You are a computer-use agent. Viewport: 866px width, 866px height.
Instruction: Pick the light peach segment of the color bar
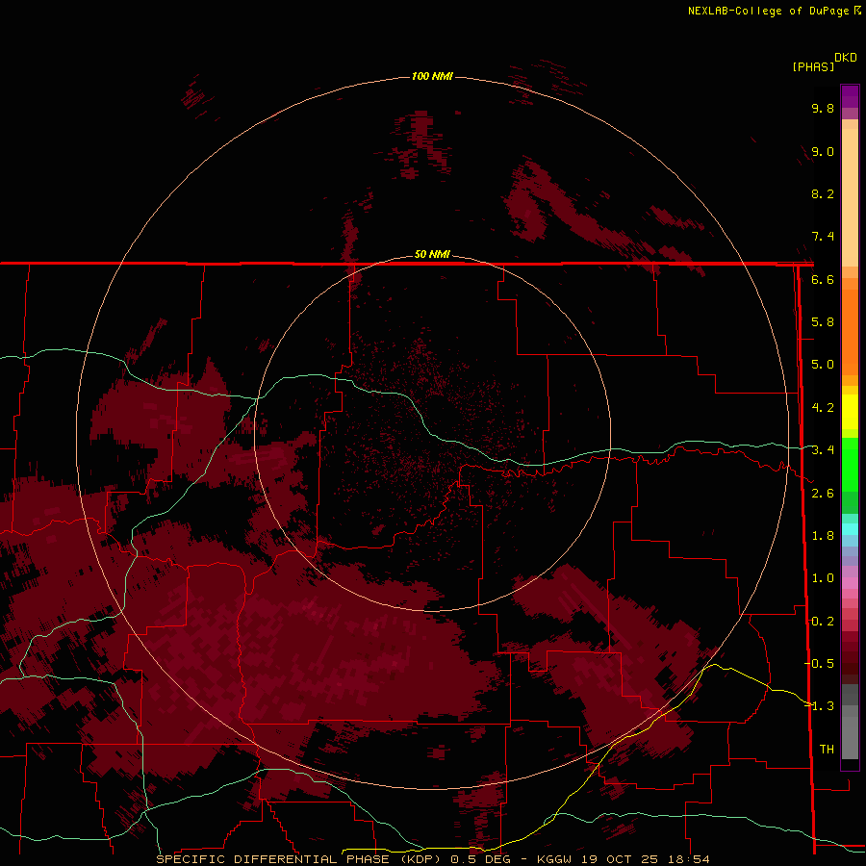pos(850,197)
